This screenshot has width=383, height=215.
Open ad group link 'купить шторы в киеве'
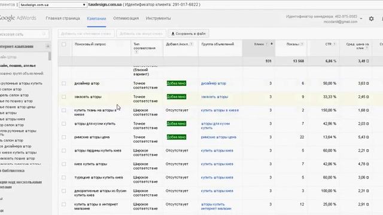click(x=220, y=110)
